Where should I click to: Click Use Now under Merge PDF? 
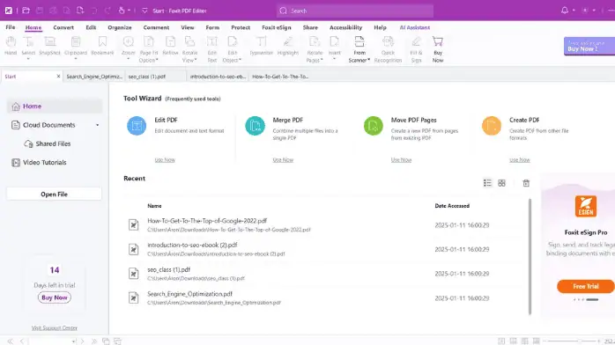coord(283,160)
